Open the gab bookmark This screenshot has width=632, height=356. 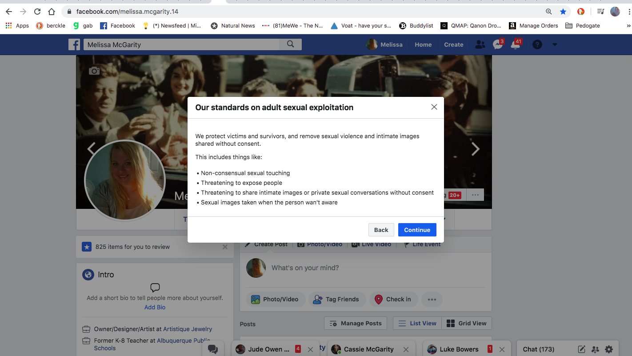83,26
